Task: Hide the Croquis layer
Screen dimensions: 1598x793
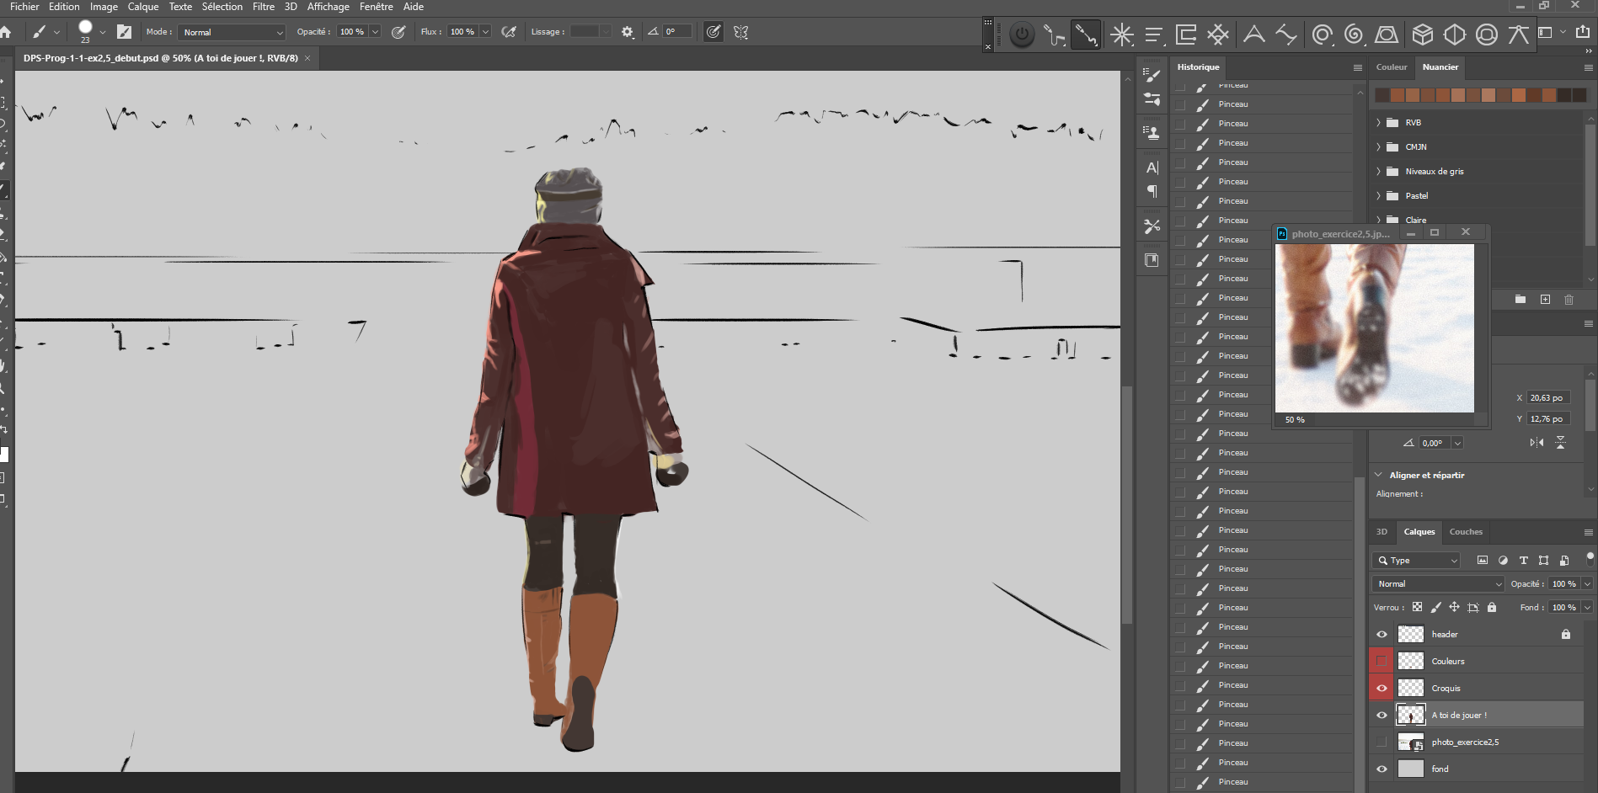Action: click(x=1382, y=689)
